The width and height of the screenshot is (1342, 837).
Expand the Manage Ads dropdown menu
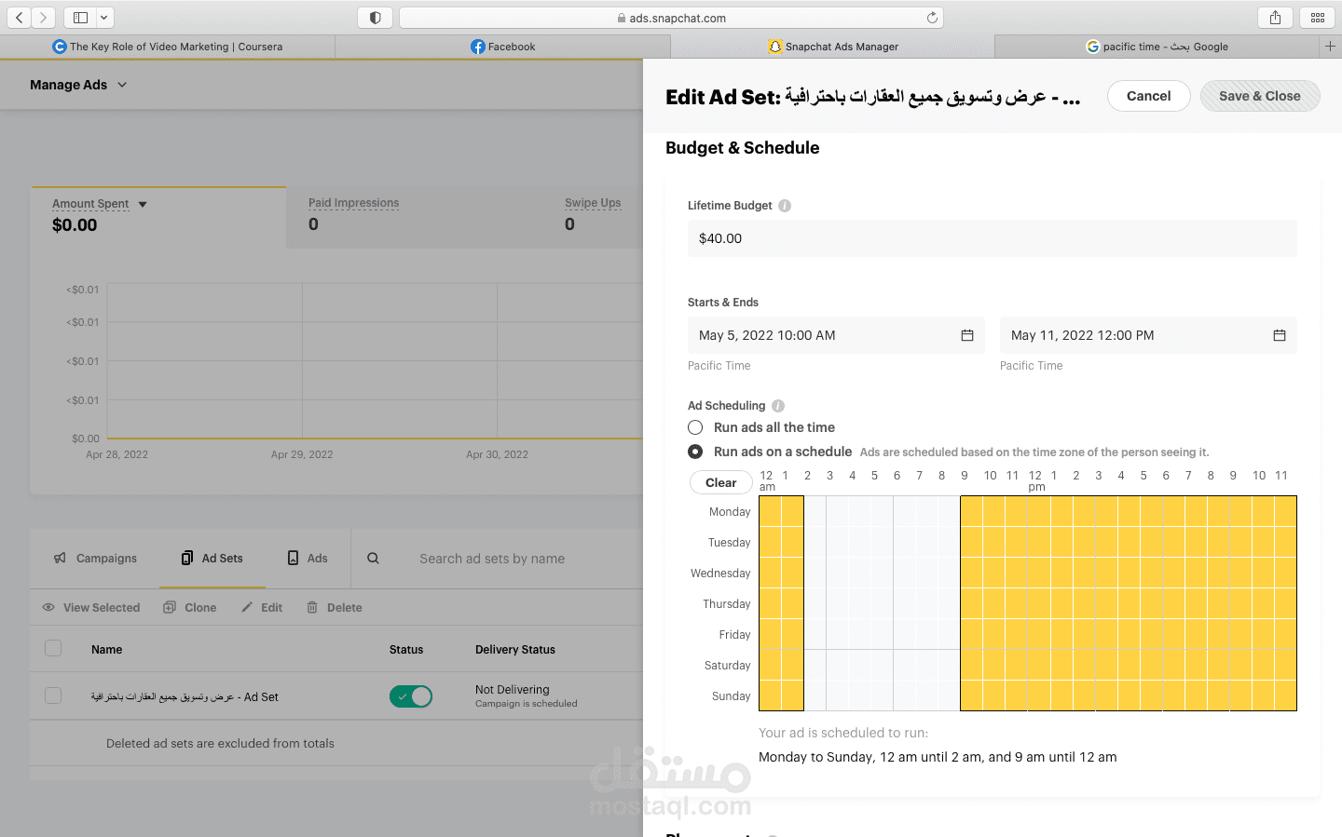tap(122, 85)
